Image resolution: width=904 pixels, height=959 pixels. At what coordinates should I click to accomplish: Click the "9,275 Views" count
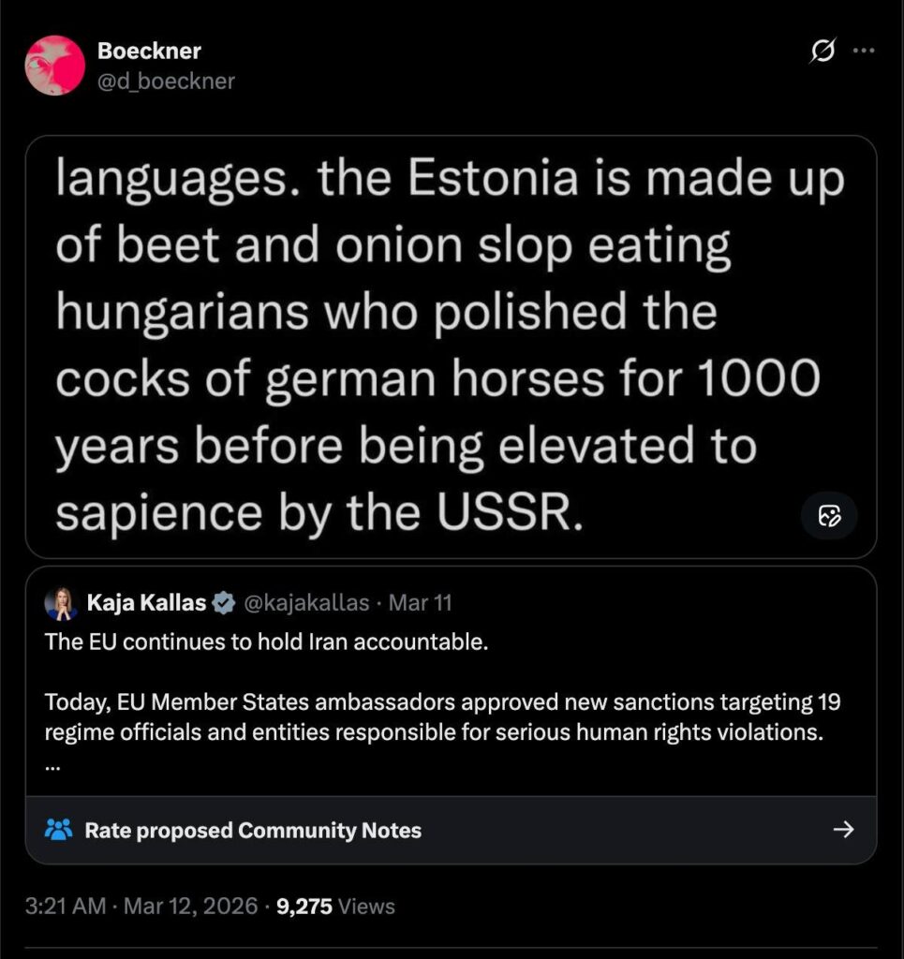point(336,907)
